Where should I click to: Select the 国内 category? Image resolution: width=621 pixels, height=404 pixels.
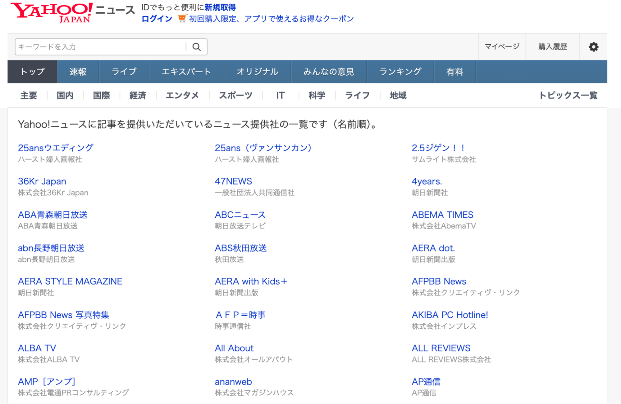[65, 95]
